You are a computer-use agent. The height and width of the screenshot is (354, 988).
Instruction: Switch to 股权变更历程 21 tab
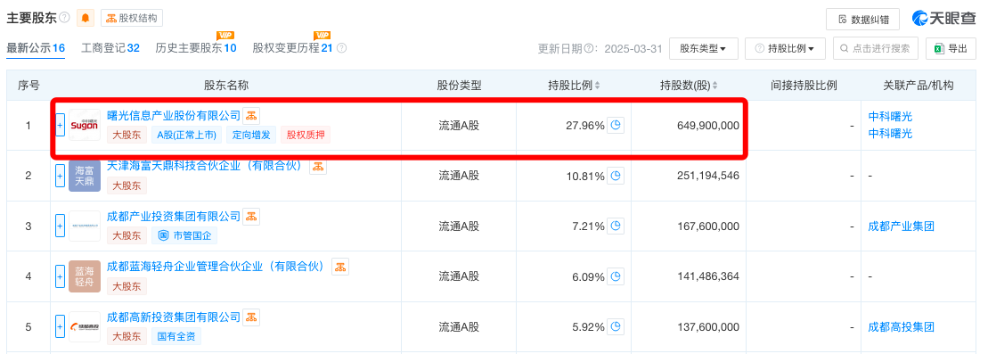coord(292,48)
